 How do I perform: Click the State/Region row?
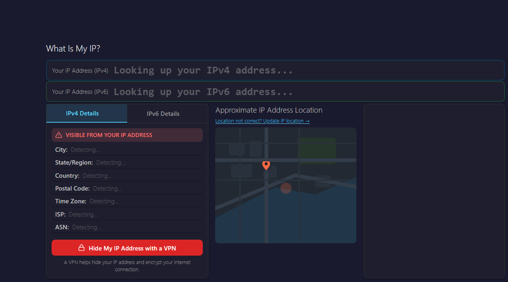click(x=127, y=163)
